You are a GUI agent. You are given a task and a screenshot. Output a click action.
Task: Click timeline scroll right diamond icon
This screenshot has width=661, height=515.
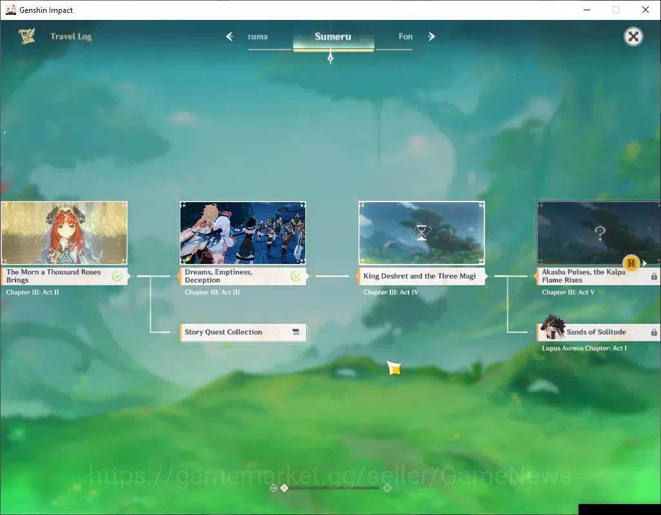(387, 488)
